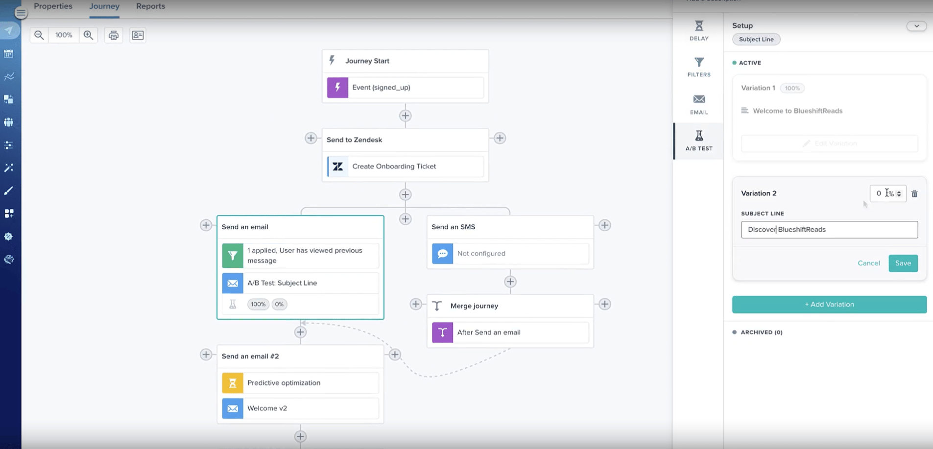Open the sliders icon in sidebar
Viewport: 933px width, 449px height.
click(9, 145)
